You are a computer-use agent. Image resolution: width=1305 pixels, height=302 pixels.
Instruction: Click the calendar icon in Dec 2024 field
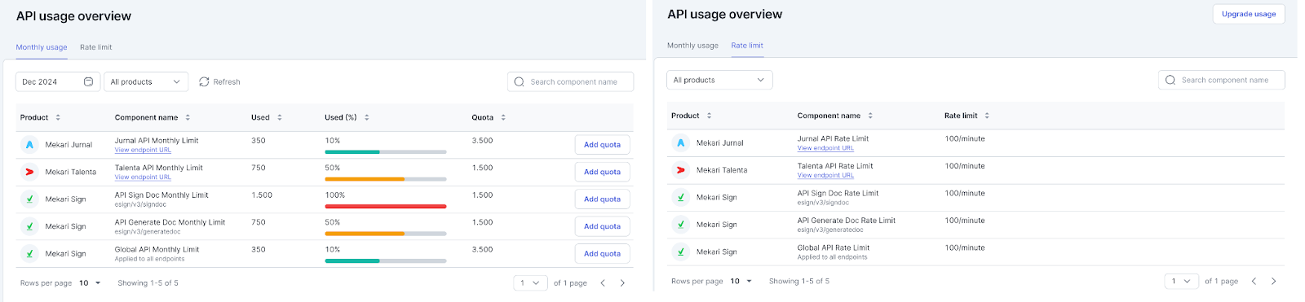point(88,81)
